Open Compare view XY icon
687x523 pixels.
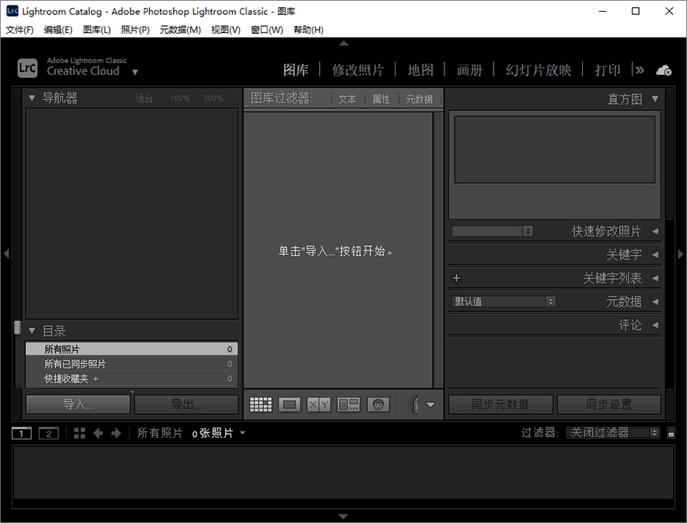[x=318, y=405]
